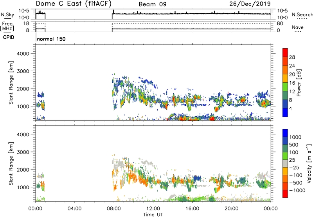Click the red -1000 velocity colorbar segment
The image size is (313, 217).
pos(285,194)
